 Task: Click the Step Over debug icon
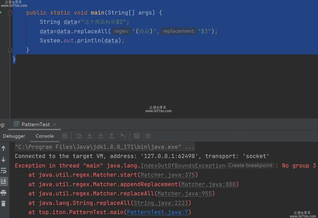[79, 136]
